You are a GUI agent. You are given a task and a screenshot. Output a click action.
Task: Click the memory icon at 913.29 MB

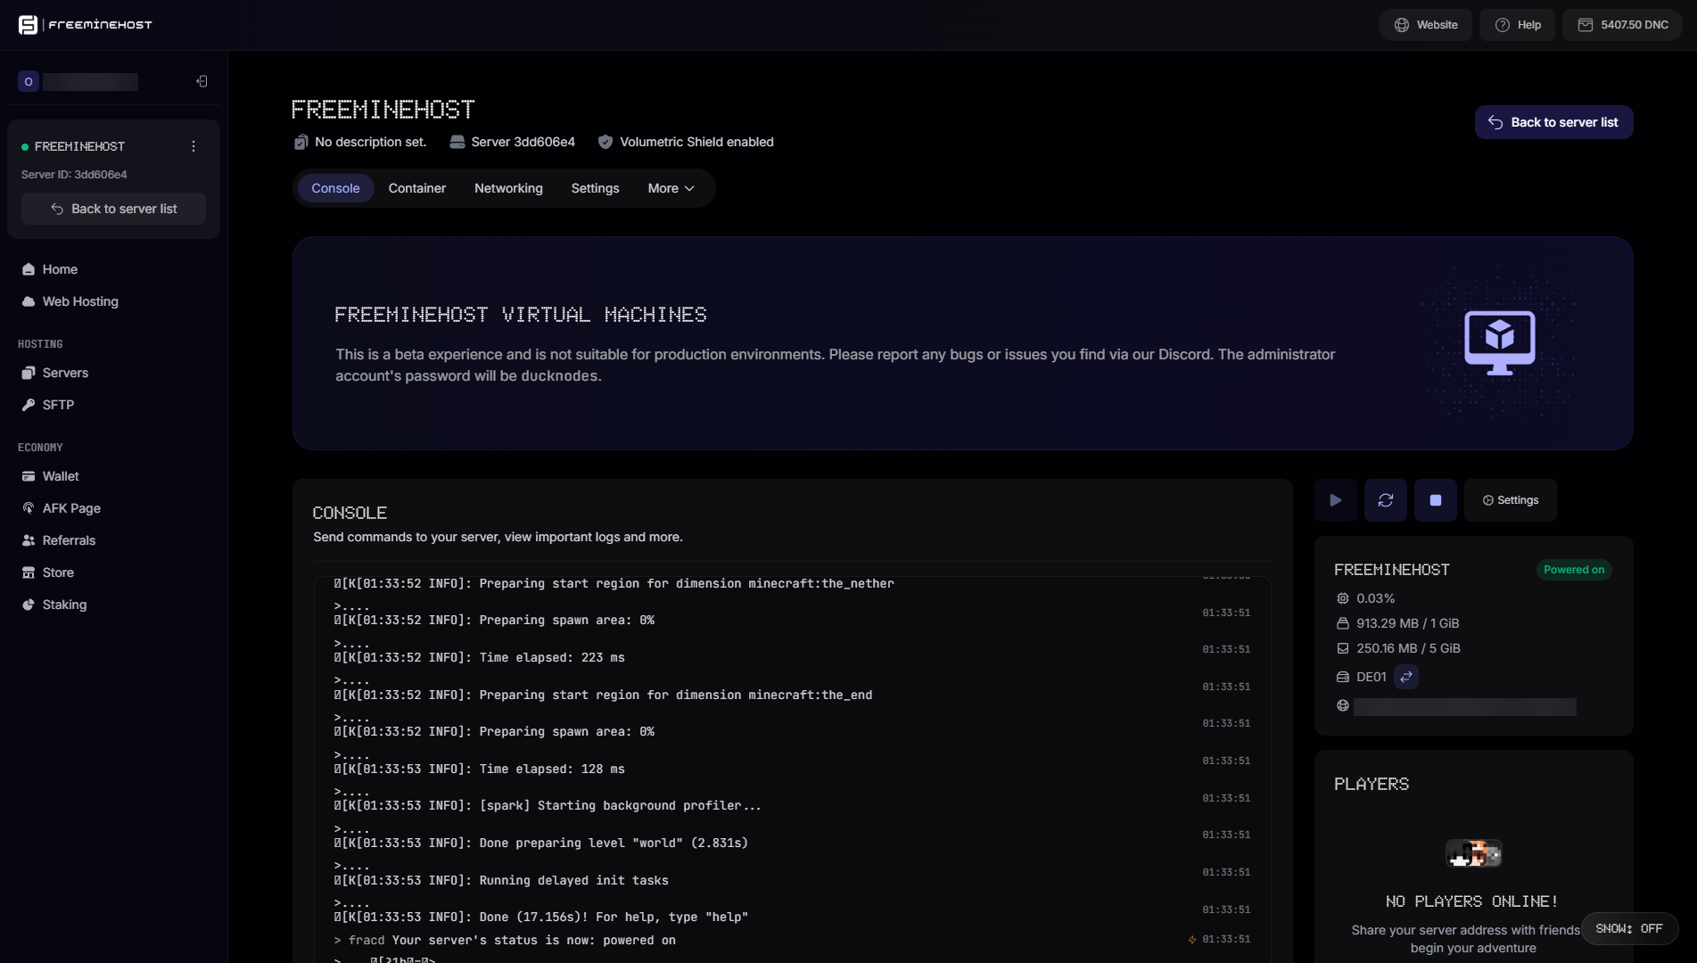[1342, 623]
